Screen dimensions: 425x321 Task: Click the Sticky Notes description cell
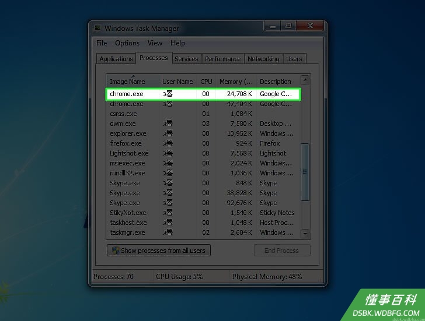[277, 213]
